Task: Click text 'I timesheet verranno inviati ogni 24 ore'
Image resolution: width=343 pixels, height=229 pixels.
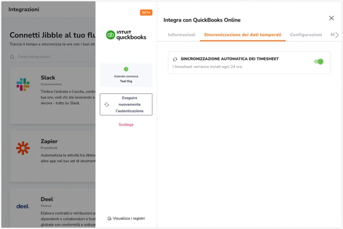Action: (207, 66)
